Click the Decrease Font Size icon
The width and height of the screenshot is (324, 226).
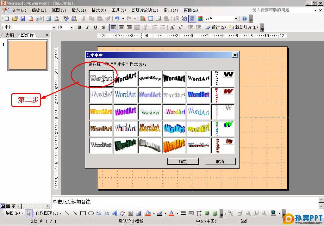click(x=180, y=27)
